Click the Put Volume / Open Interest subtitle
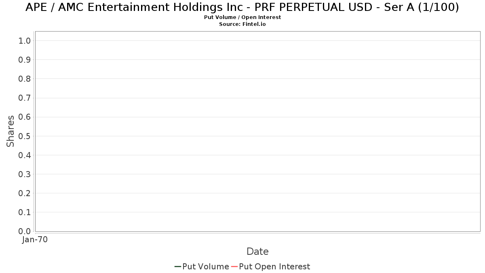 (x=242, y=17)
